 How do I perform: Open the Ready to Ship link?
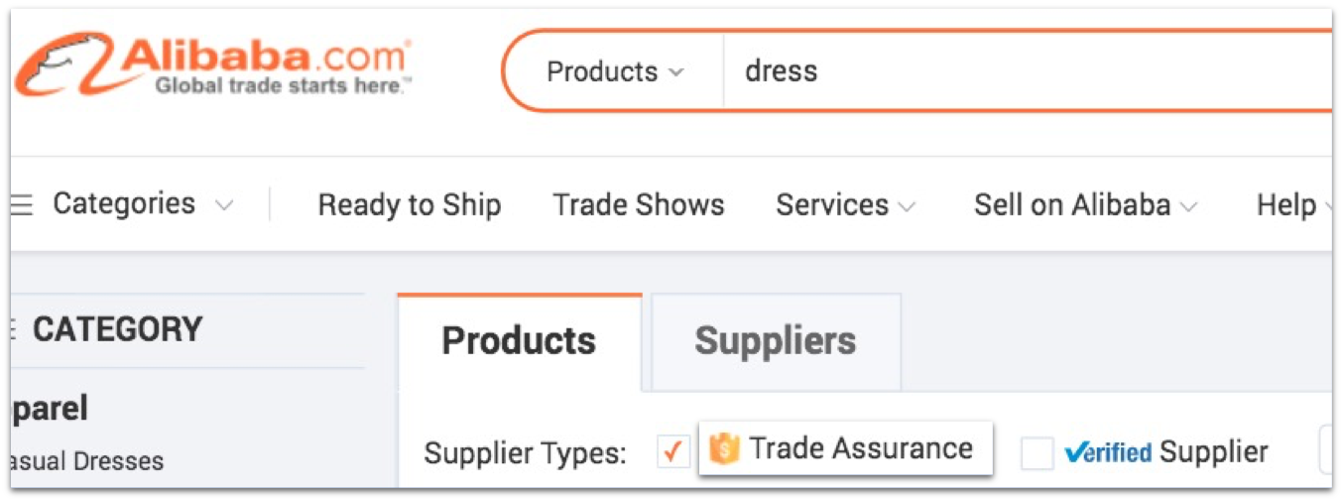point(410,205)
